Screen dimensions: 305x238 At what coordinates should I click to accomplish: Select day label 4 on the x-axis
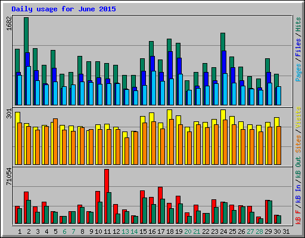(46, 231)
